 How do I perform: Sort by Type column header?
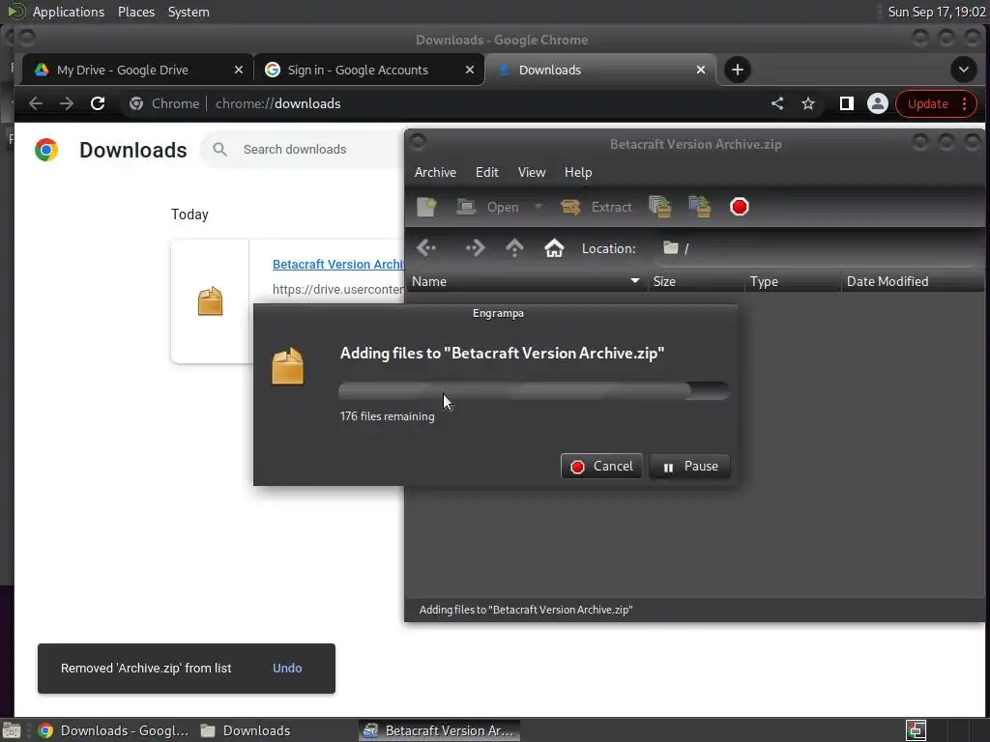click(x=793, y=281)
